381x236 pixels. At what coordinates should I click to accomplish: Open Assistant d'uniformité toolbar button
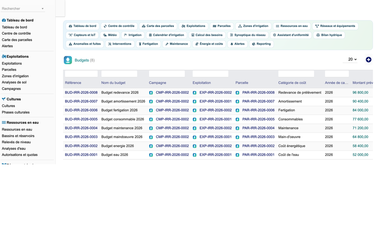291,35
